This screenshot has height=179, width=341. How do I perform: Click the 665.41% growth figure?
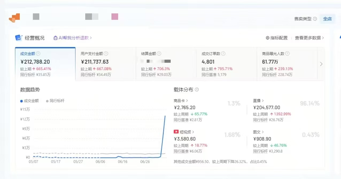(44, 69)
